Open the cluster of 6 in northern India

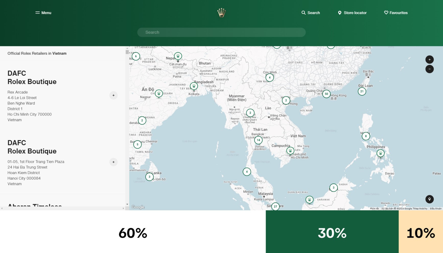136,56
